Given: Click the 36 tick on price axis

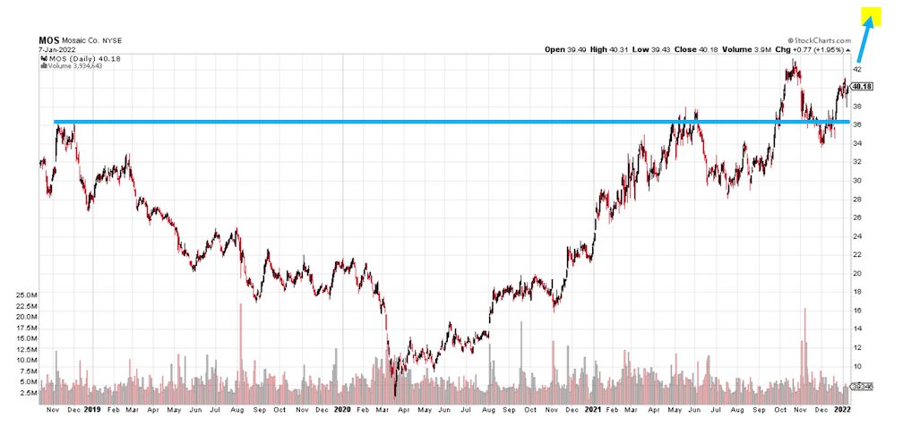Looking at the screenshot, I should pyautogui.click(x=857, y=125).
